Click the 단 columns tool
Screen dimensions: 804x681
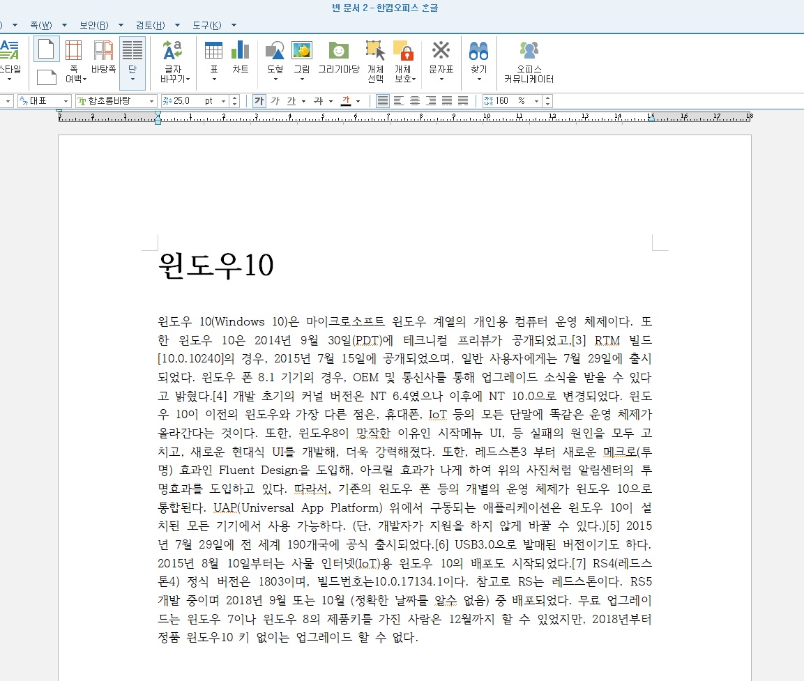[x=132, y=61]
